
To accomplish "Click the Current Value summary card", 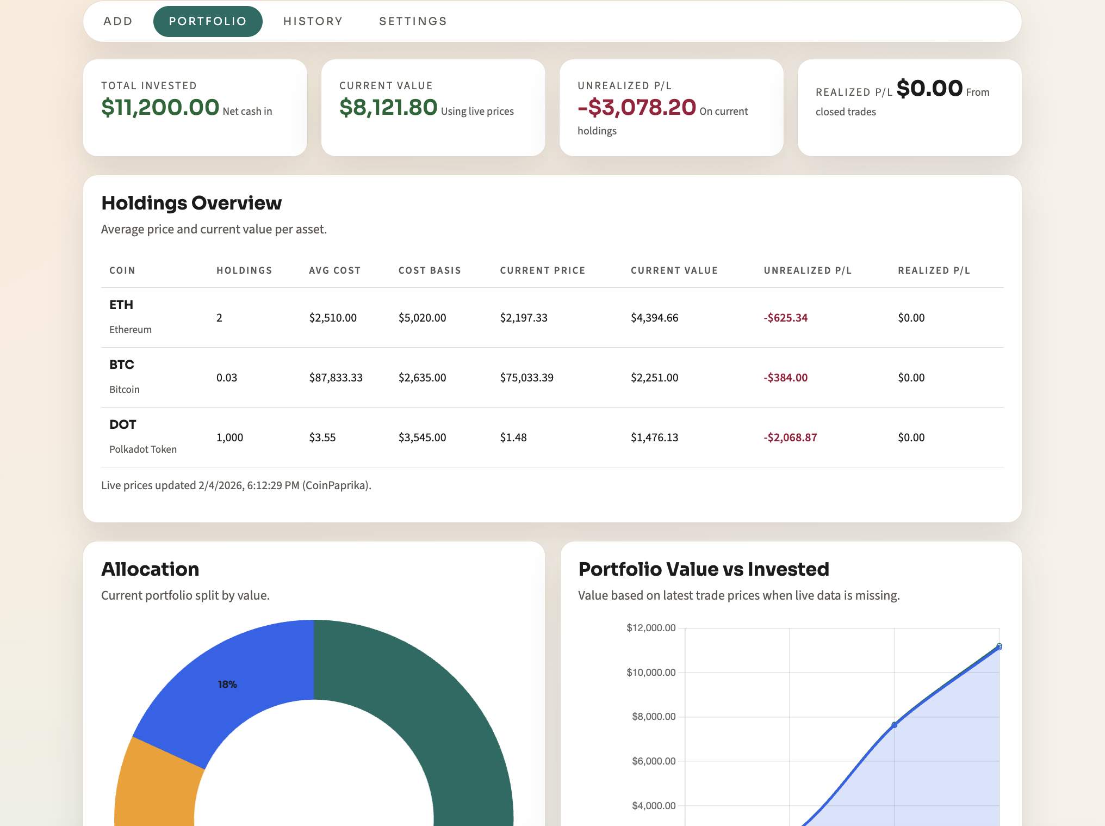I will 433,107.
